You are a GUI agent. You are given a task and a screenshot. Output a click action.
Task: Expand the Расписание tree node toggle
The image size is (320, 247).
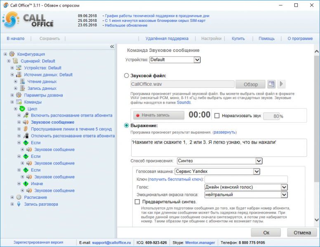click(12, 197)
